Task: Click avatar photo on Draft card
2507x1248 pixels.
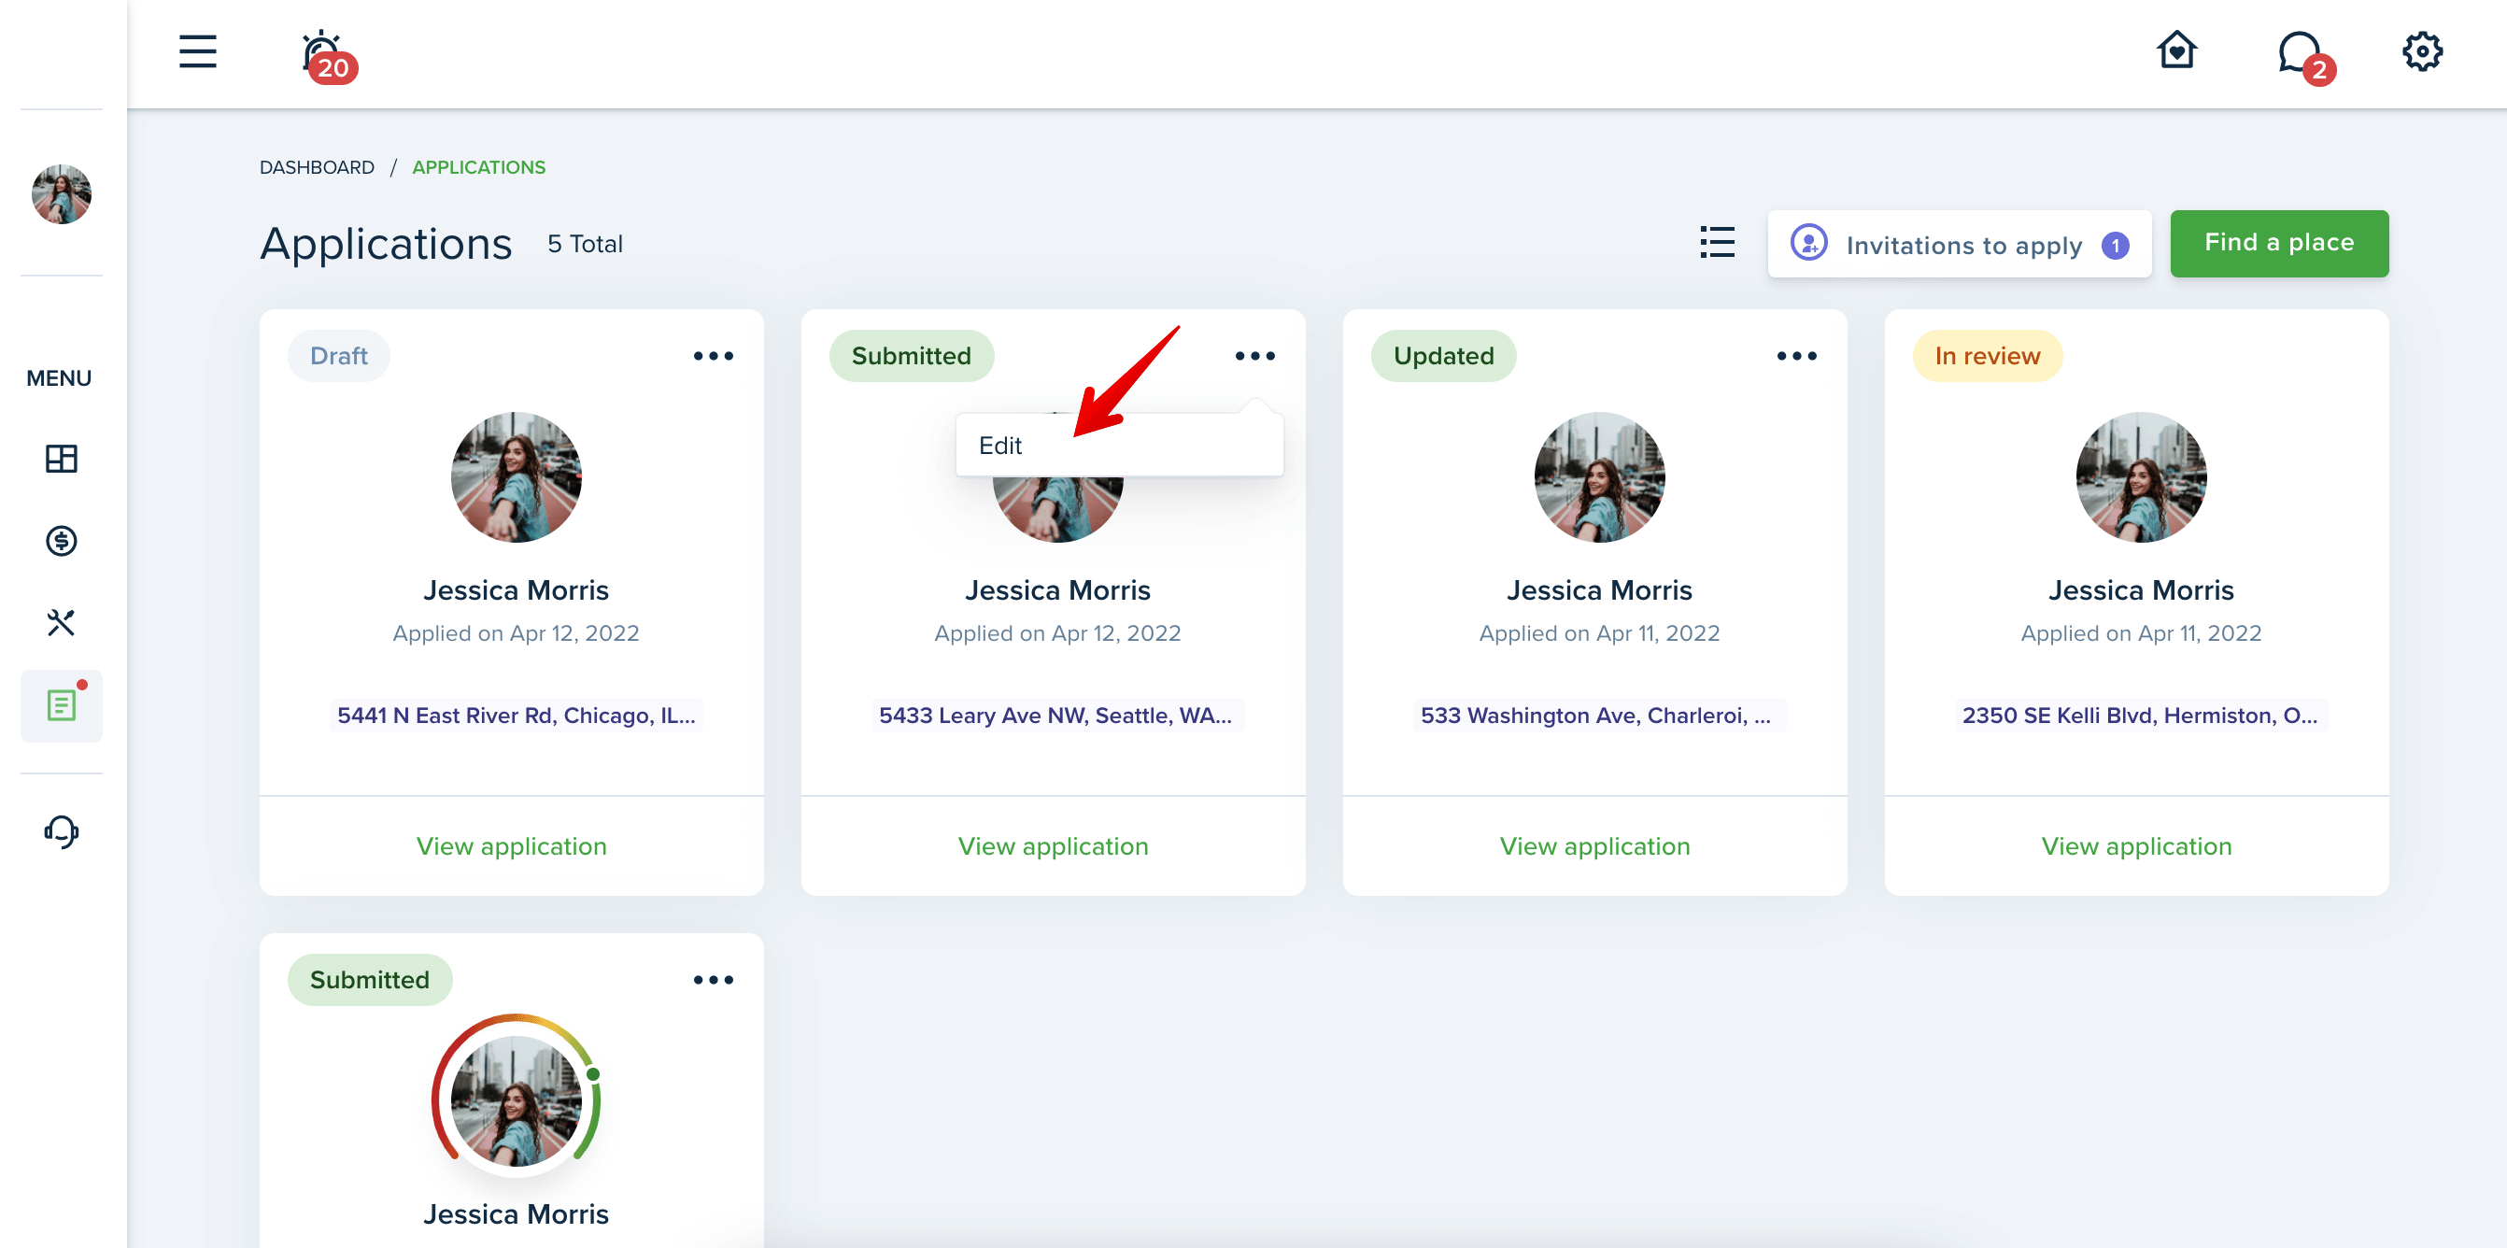Action: 516,477
